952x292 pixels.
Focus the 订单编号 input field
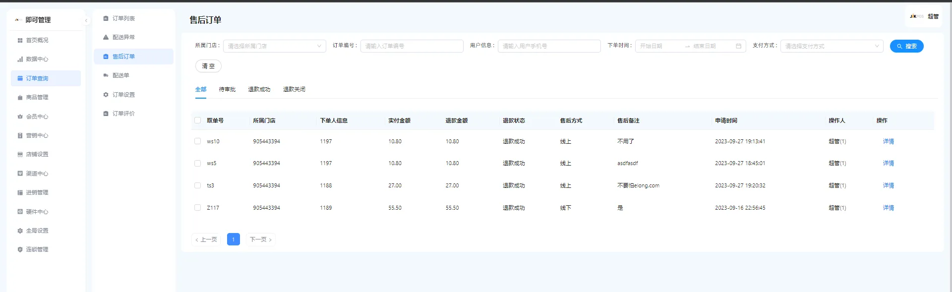coord(412,46)
